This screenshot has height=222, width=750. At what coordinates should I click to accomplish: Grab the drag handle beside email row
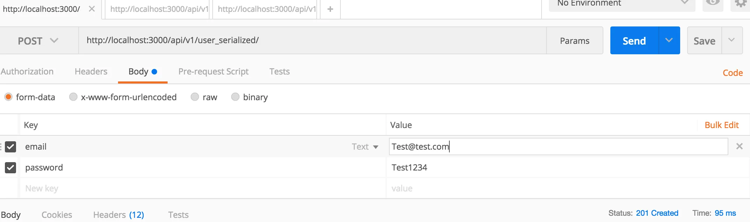coord(1,146)
